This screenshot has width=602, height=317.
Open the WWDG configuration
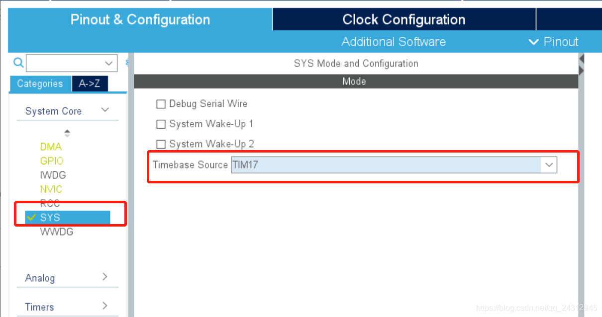click(x=57, y=232)
